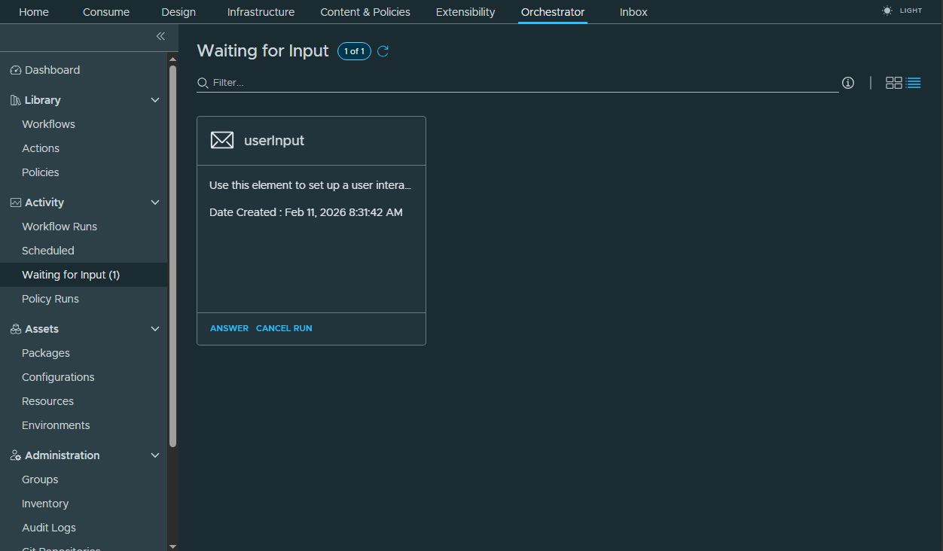Refresh the Waiting for Input list
The width and height of the screenshot is (943, 551).
coord(383,51)
